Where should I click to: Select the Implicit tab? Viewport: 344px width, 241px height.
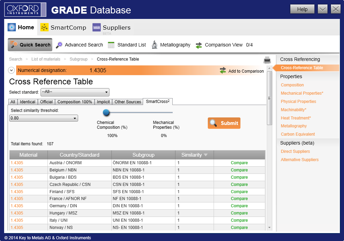(x=103, y=102)
